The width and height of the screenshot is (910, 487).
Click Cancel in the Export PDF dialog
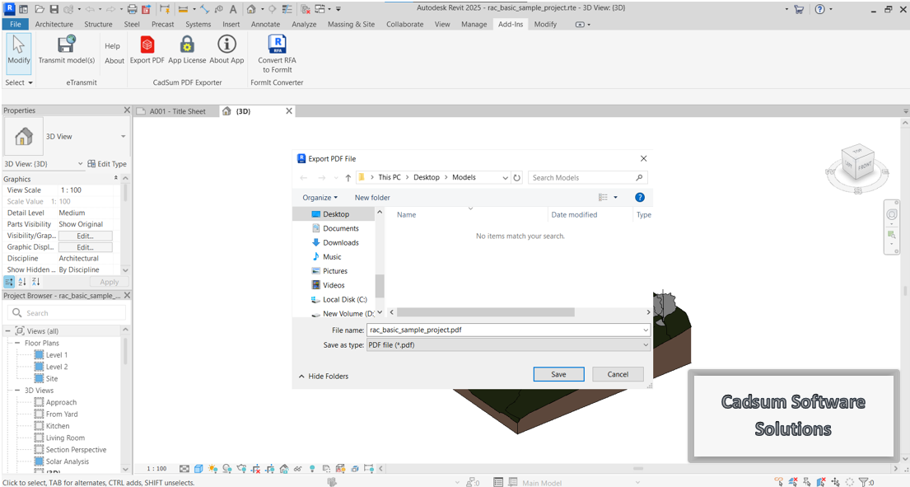(618, 374)
